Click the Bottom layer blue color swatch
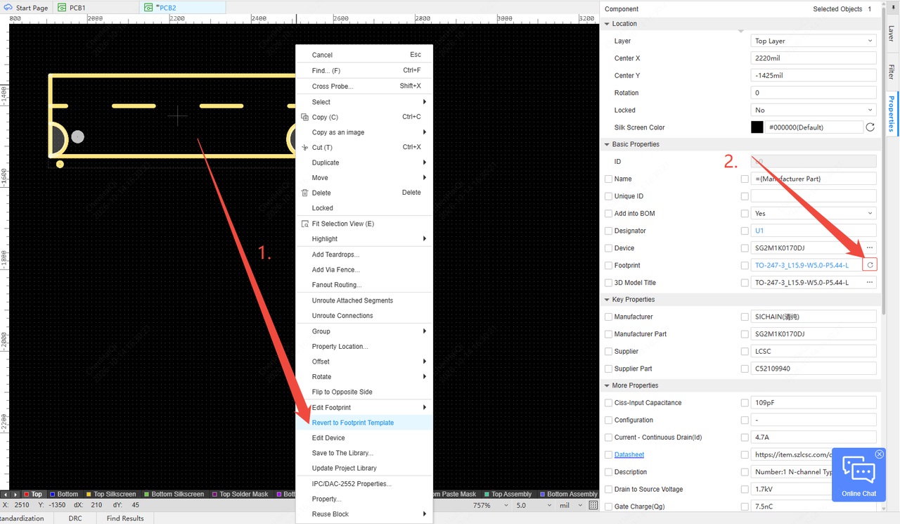Viewport: 900px width, 524px height. tap(52, 494)
